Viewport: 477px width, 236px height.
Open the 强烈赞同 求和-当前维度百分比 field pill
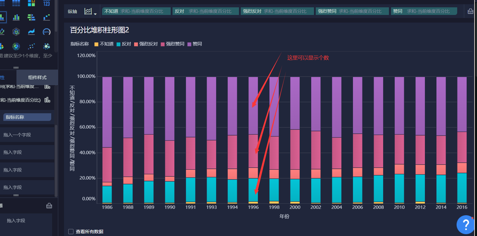[x=352, y=11]
